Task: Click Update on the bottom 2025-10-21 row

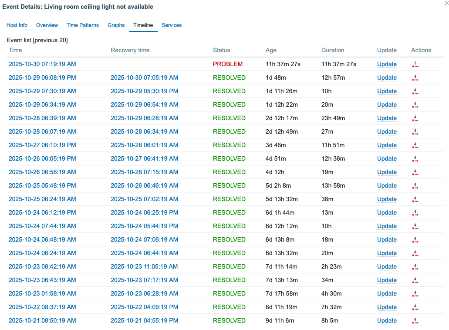Action: click(387, 320)
